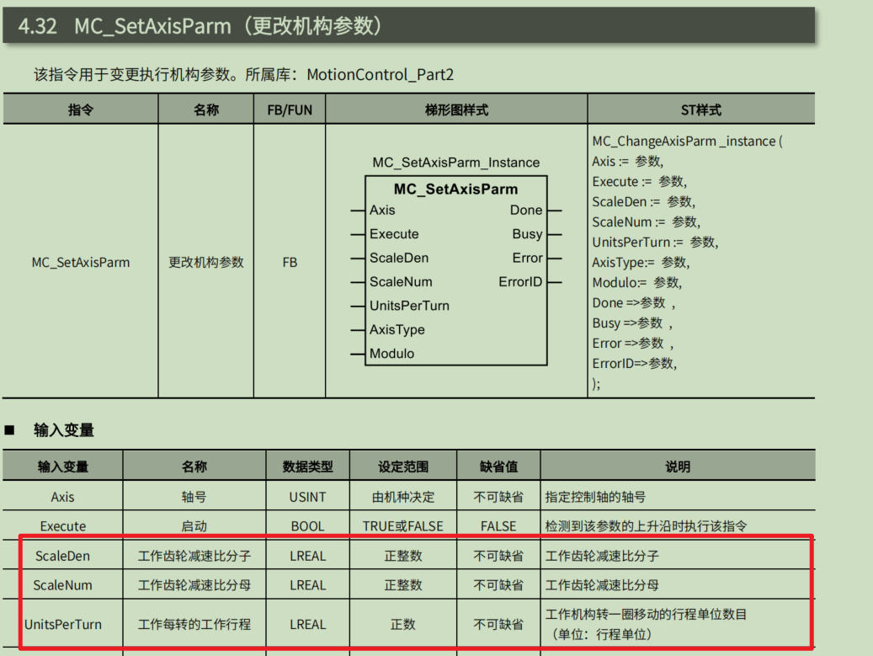Click the 梯形图样式 column header

pyautogui.click(x=456, y=109)
